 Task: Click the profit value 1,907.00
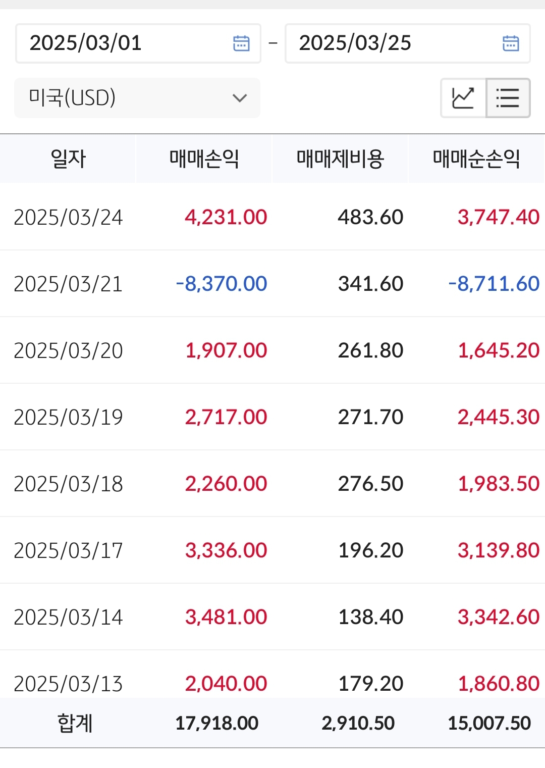(226, 350)
